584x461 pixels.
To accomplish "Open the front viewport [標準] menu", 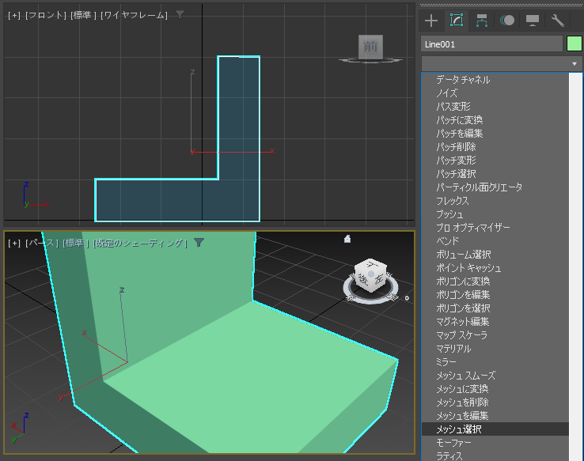I will coord(83,15).
